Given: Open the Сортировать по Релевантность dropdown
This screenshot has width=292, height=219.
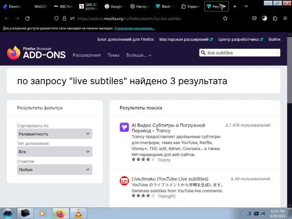Looking at the screenshot, I should coord(55,134).
